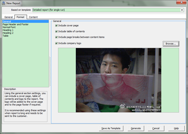Switch to the Format tab
Image resolution: width=188 pixels, height=134 pixels.
coord(21,17)
